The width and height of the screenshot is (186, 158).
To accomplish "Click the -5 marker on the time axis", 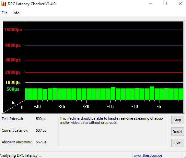I will click(x=159, y=106).
